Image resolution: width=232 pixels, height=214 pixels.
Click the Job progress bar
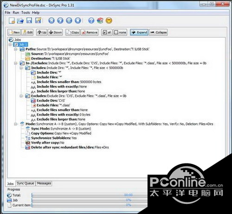pyautogui.click(x=90, y=200)
